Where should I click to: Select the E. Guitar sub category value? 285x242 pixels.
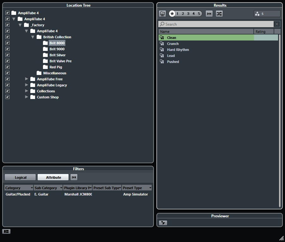click(x=41, y=194)
